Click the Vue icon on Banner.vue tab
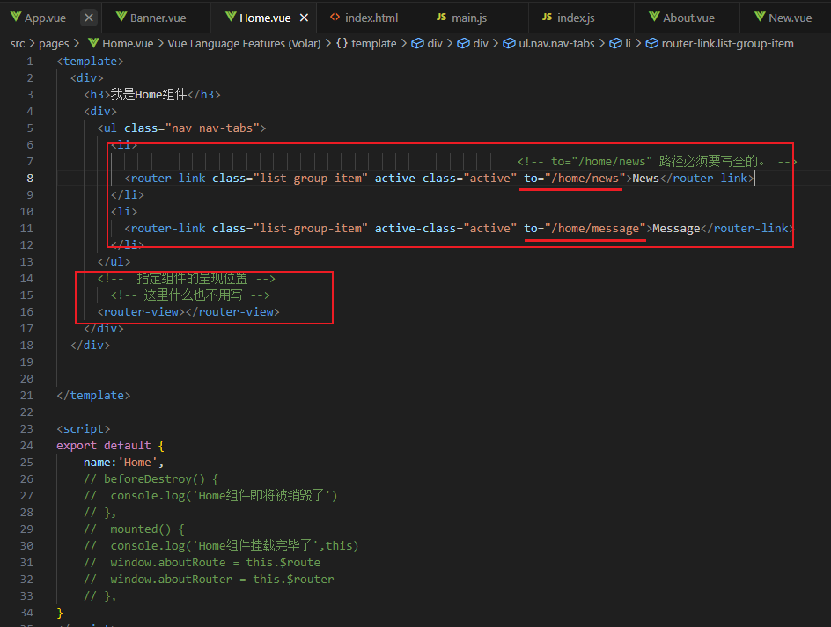Viewport: 831px width, 627px height. [x=121, y=17]
